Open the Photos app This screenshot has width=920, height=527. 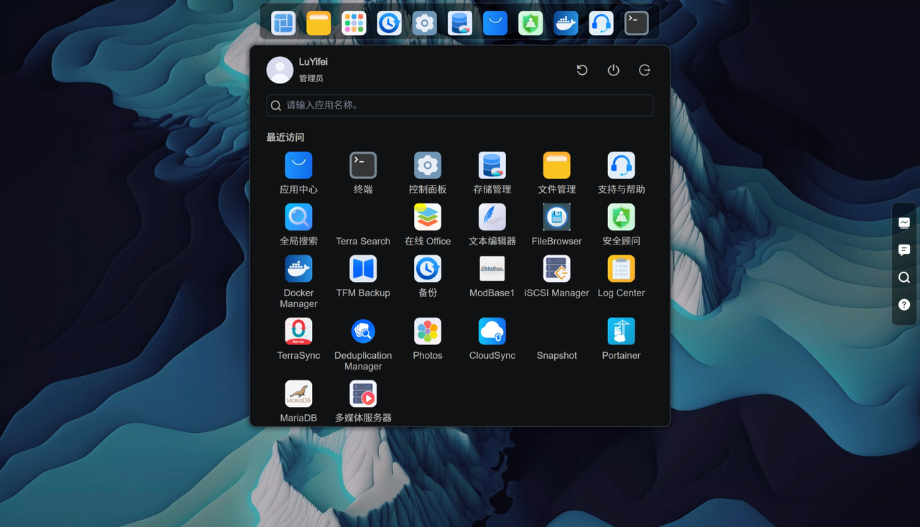[x=428, y=331]
